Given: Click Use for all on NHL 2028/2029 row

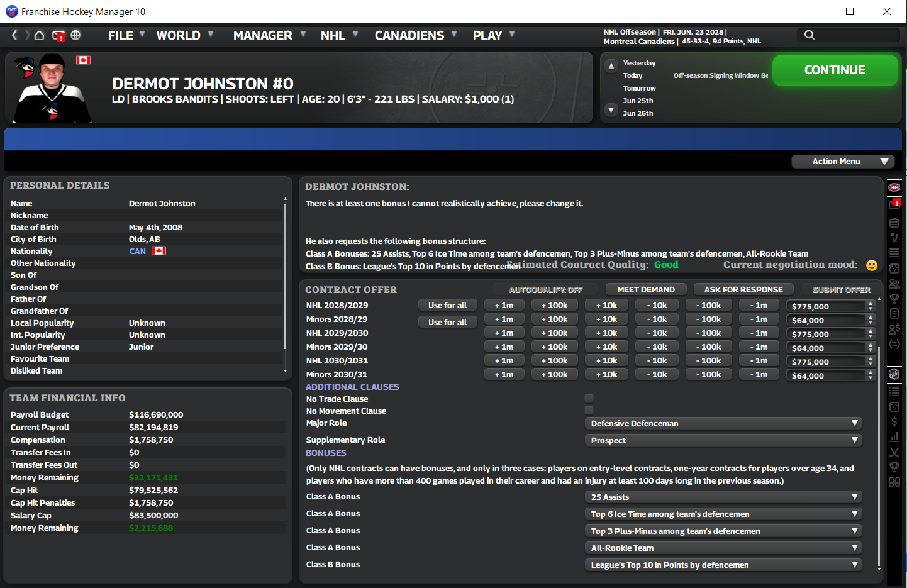Looking at the screenshot, I should point(448,306).
